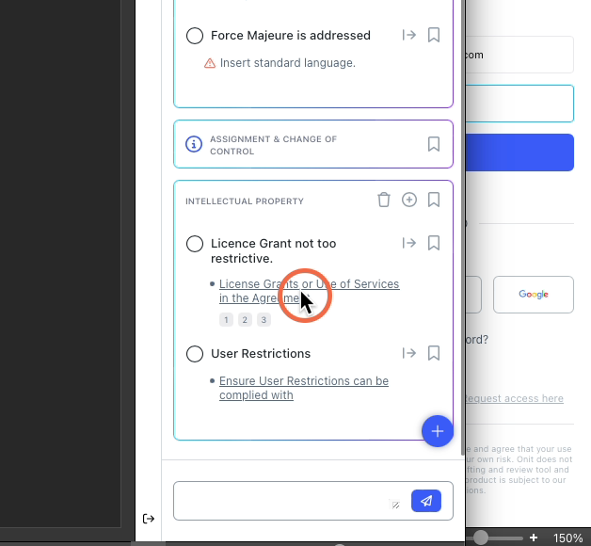The width and height of the screenshot is (591, 546).
Task: Click the logout icon at bottom left
Action: click(x=149, y=519)
